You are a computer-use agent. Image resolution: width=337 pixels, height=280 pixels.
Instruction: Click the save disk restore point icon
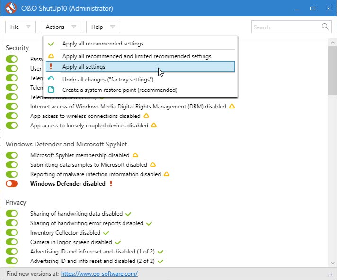(x=51, y=90)
